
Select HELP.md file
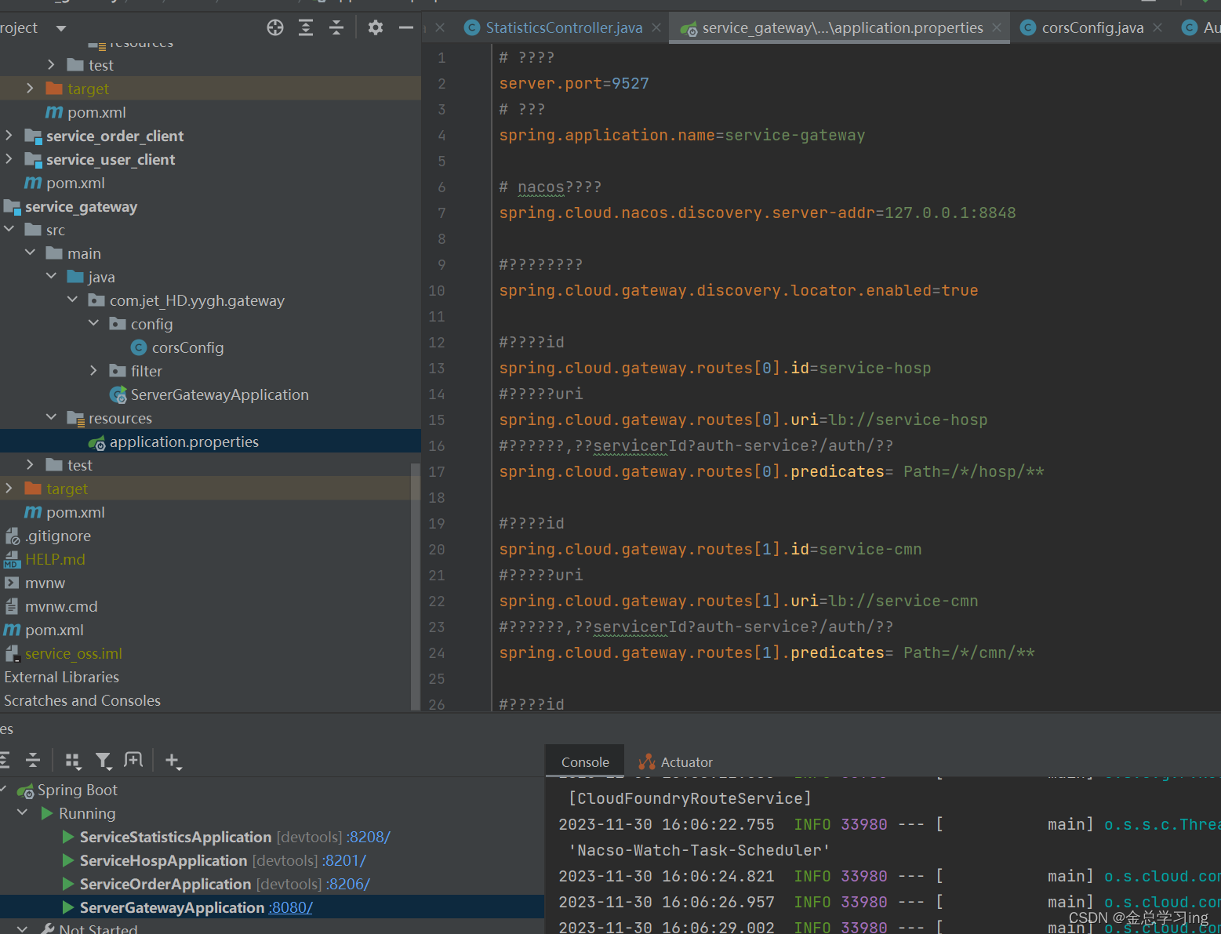tap(55, 559)
